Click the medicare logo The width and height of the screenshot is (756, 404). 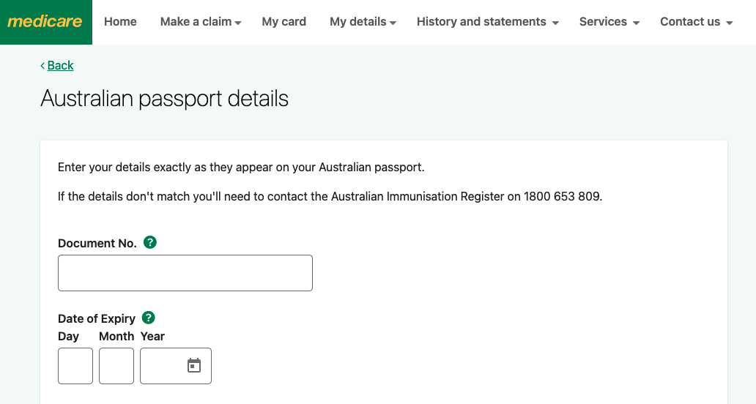click(45, 22)
